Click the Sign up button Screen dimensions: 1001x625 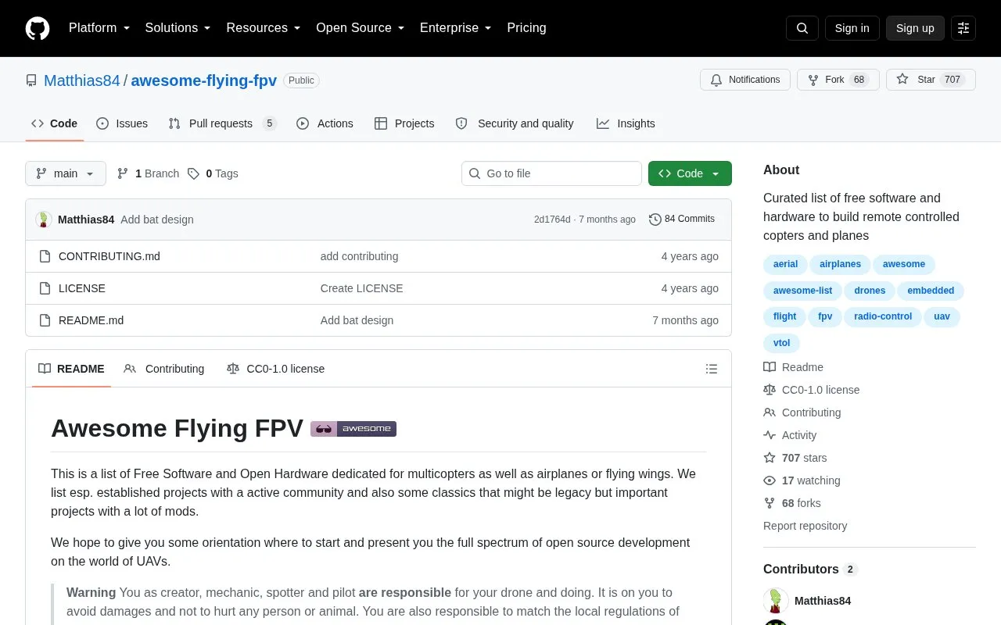point(915,28)
